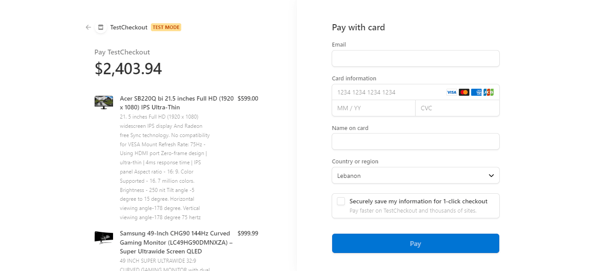Enable saving information for 1-click checkout
Screen dimensions: 593x271
[341, 201]
